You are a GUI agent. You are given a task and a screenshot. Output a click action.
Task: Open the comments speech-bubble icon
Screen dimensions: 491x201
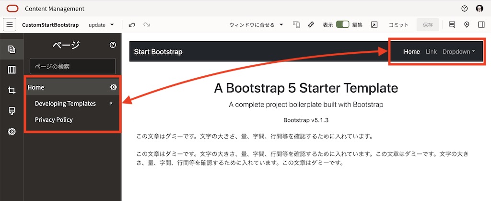(452, 24)
